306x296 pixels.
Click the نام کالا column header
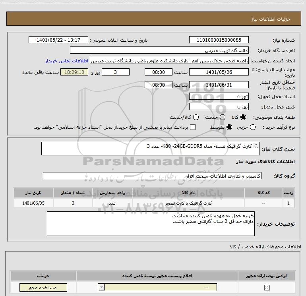[x=188, y=193]
